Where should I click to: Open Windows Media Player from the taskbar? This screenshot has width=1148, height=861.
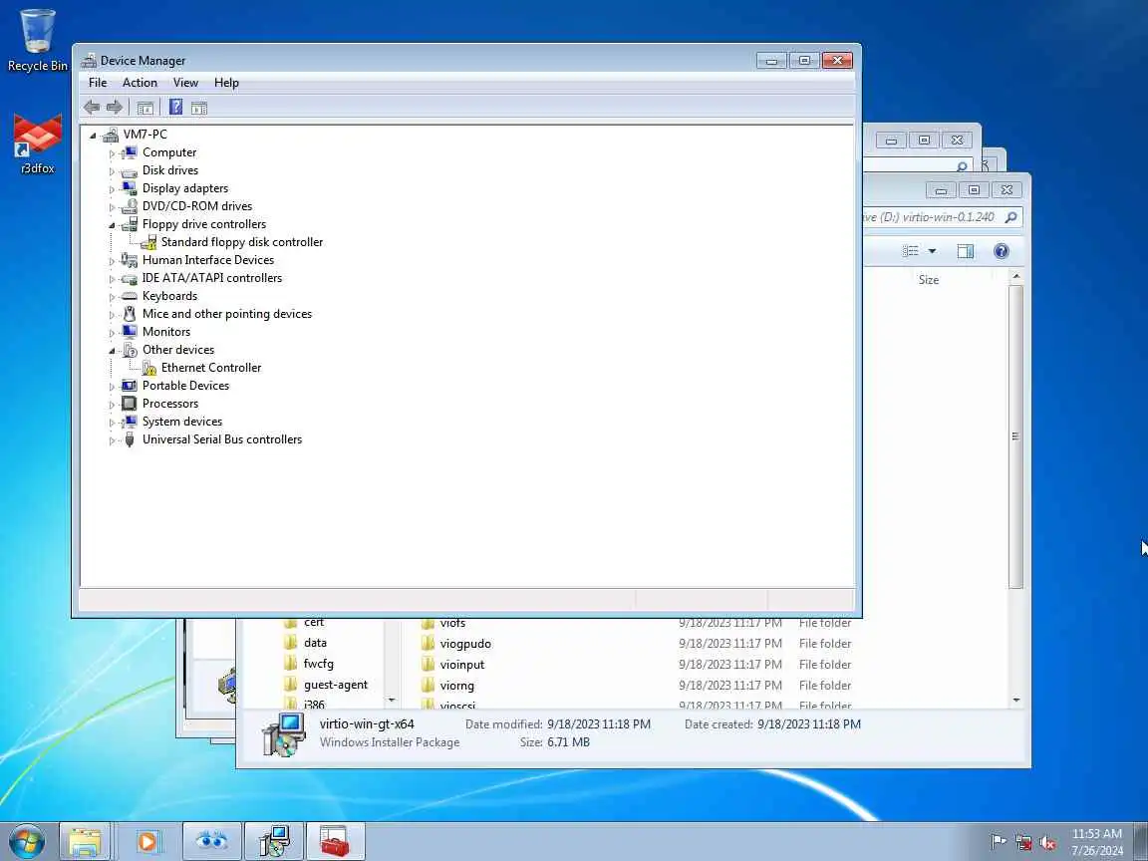click(x=147, y=842)
